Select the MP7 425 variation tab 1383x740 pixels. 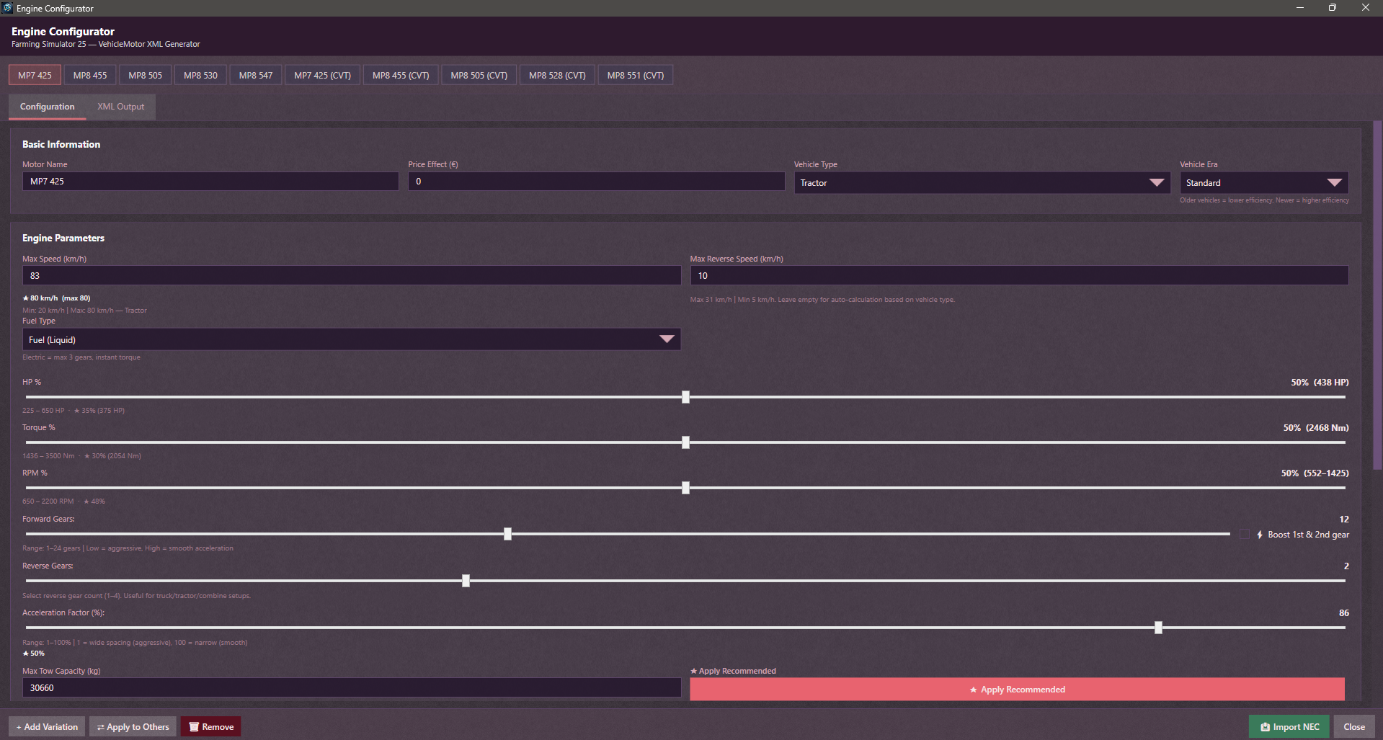tap(35, 75)
